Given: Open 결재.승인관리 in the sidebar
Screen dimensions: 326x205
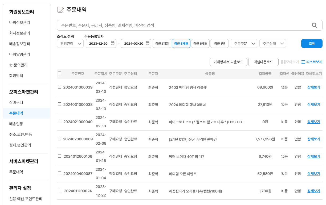Looking at the screenshot, I should pyautogui.click(x=20, y=145).
